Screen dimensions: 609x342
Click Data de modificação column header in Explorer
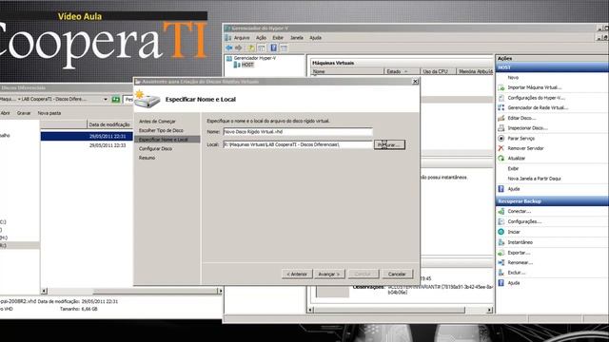coord(109,124)
